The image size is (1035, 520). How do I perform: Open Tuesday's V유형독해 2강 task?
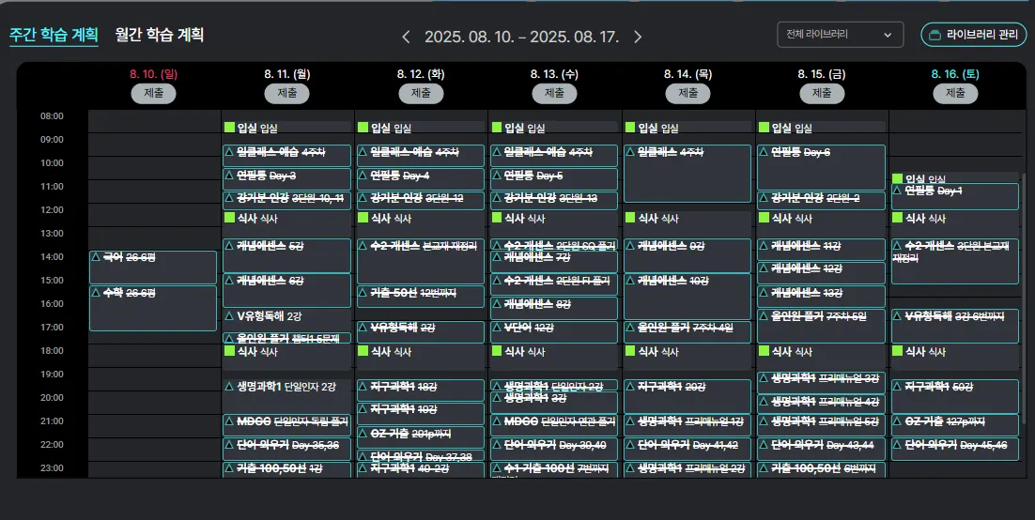point(421,331)
